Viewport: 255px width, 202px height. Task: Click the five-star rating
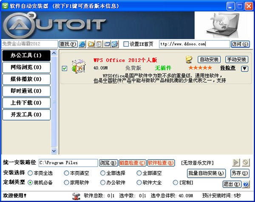[x=200, y=68]
